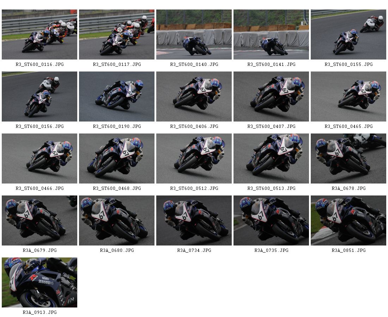This screenshot has height=317, width=388.
Task: Click the R3_ST600_0155.JPG photo
Action: pos(348,35)
